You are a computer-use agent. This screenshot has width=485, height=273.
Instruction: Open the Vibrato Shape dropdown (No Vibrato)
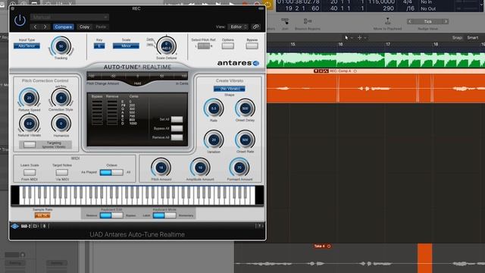coord(230,89)
